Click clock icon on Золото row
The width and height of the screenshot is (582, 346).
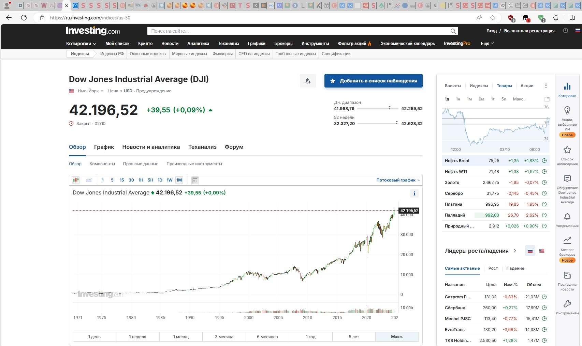tap(544, 183)
